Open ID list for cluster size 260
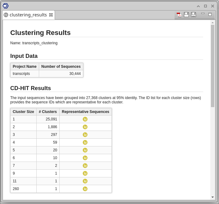Image resolution: width=219 pixels, height=204 pixels. tap(85, 189)
